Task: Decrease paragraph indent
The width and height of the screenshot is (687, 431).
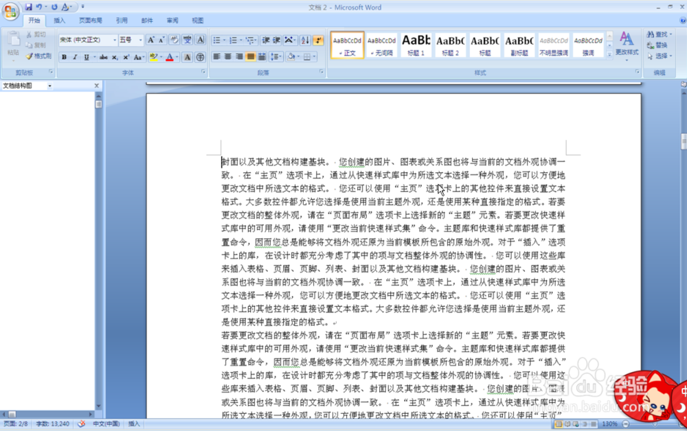Action: (265, 40)
